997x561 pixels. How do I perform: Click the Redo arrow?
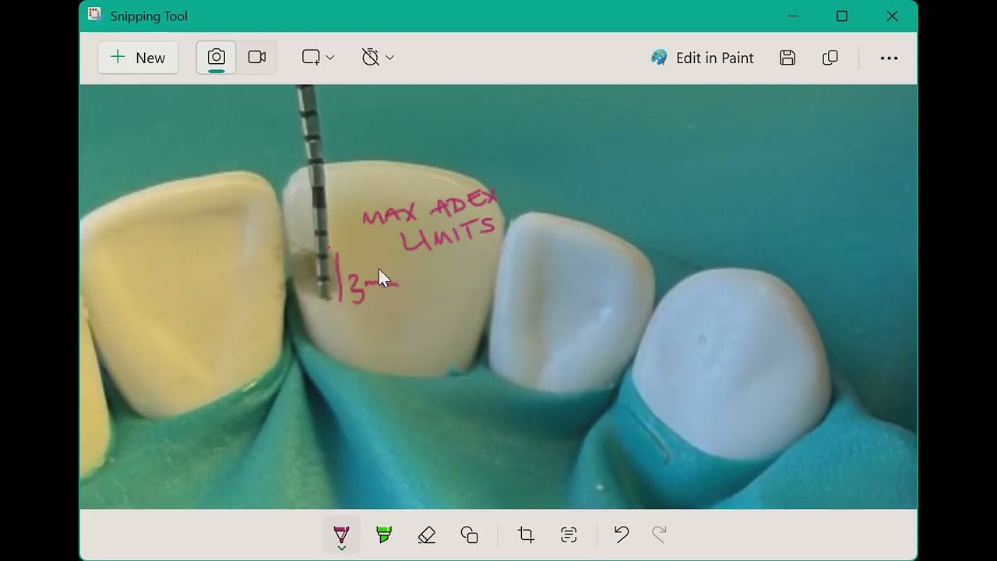point(659,535)
